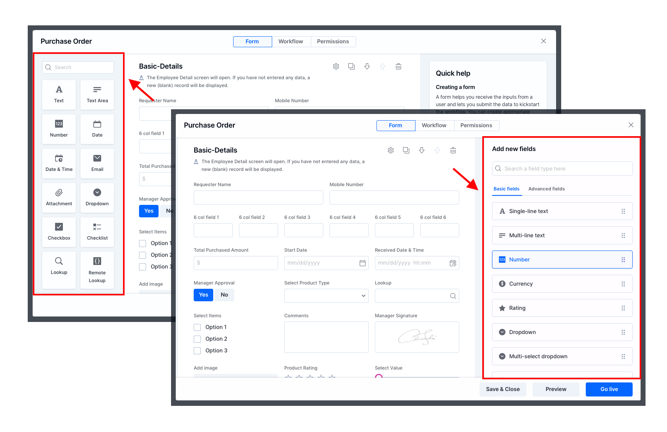Screen dimensions: 667x432
Task: Add Dropdown field from Add new fields
Action: click(x=562, y=332)
